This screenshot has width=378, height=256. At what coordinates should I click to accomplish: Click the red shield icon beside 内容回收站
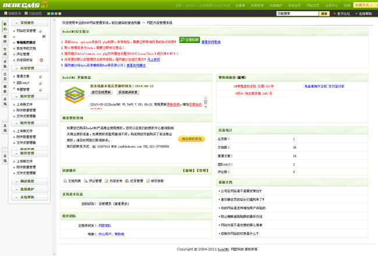[41, 60]
